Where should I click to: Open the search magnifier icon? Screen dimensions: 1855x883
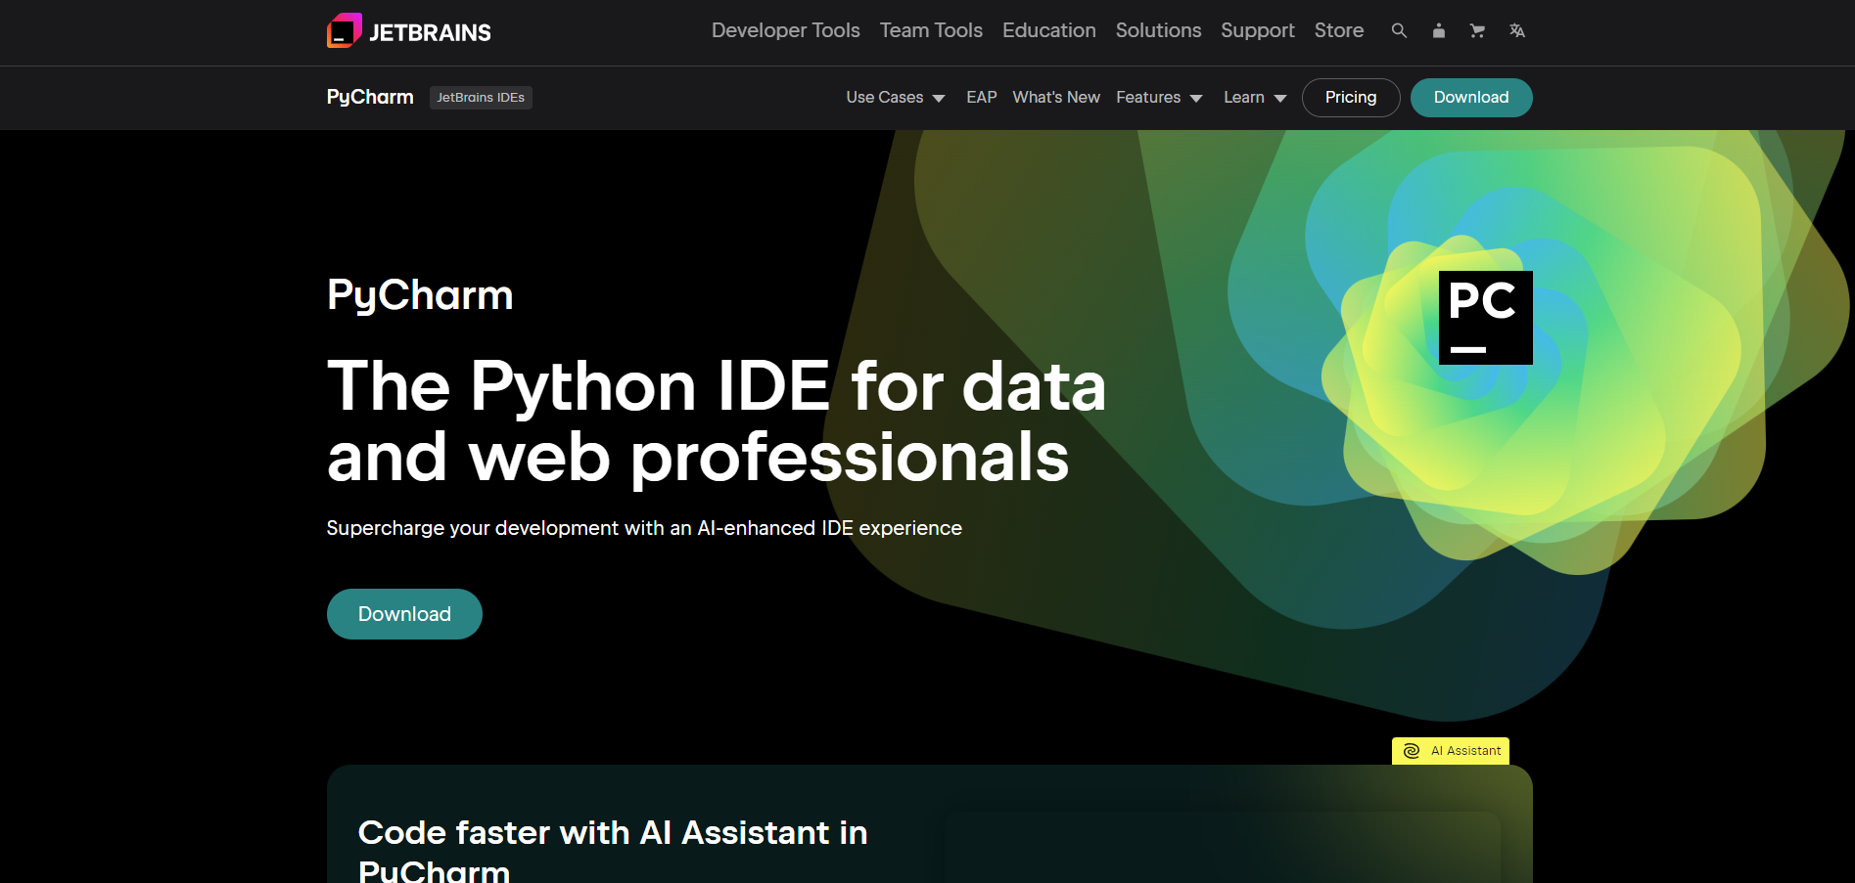tap(1399, 30)
